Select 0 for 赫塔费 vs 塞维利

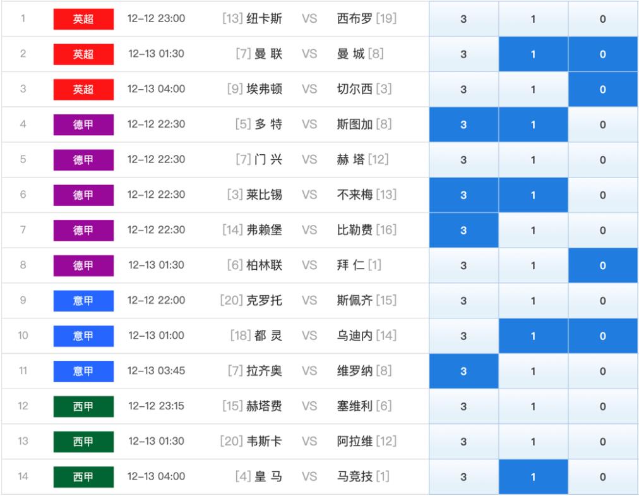click(x=603, y=406)
